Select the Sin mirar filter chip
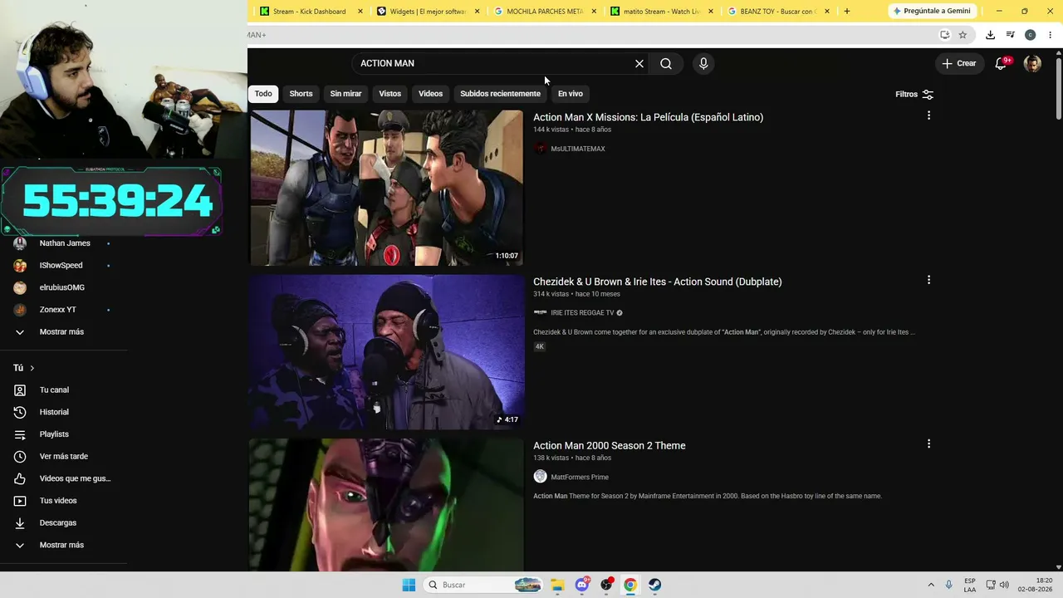The width and height of the screenshot is (1063, 598). click(345, 94)
